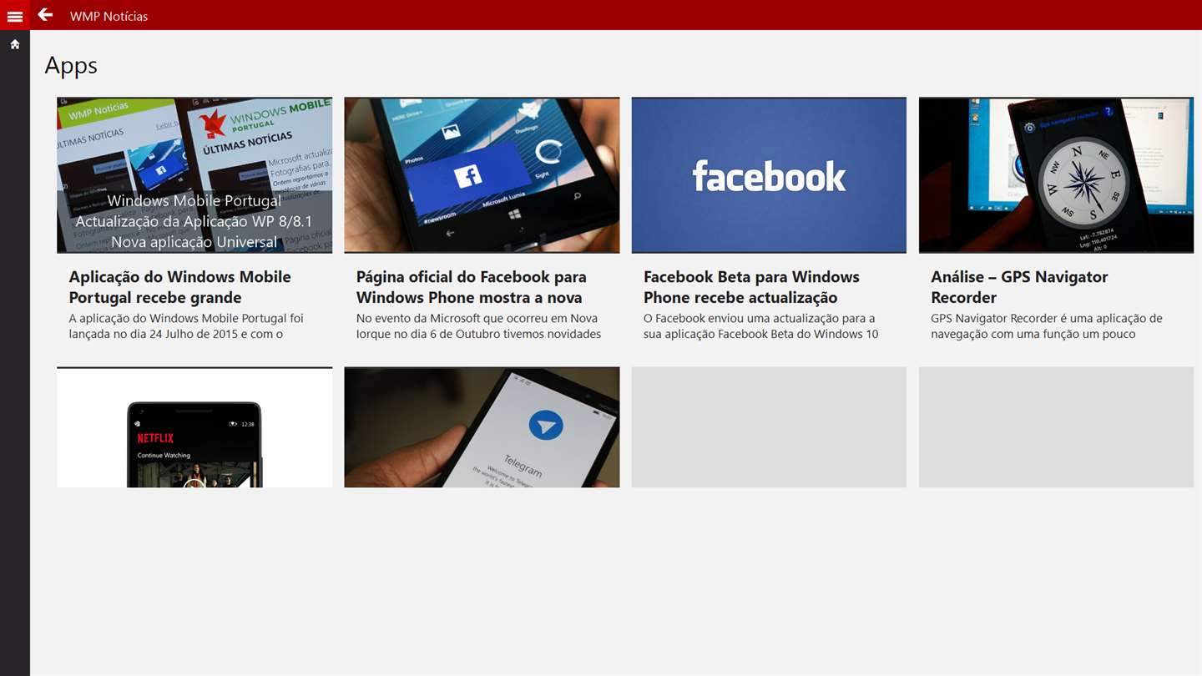This screenshot has width=1202, height=676.
Task: Open the Netflix phone thumbnail
Action: 194,427
